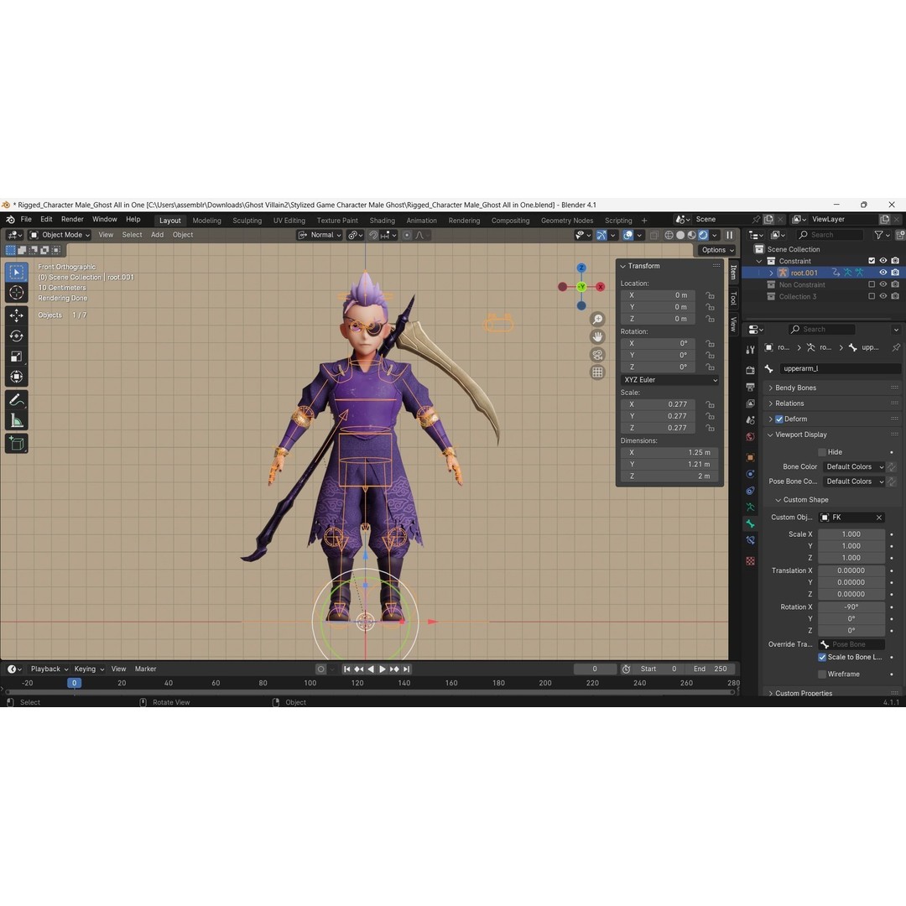906x906 pixels.
Task: Open the World properties tab icon
Action: (750, 437)
